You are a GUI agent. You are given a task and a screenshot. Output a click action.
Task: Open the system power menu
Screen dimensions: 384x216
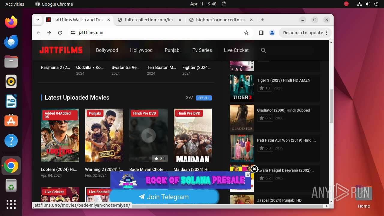point(376,4)
